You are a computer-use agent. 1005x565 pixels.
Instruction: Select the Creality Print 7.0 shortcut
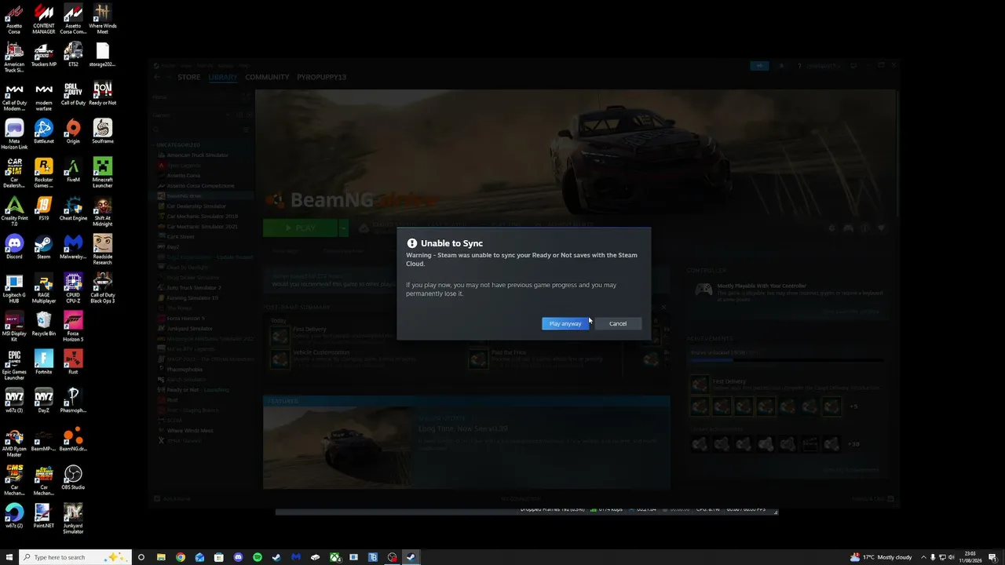[x=14, y=212]
